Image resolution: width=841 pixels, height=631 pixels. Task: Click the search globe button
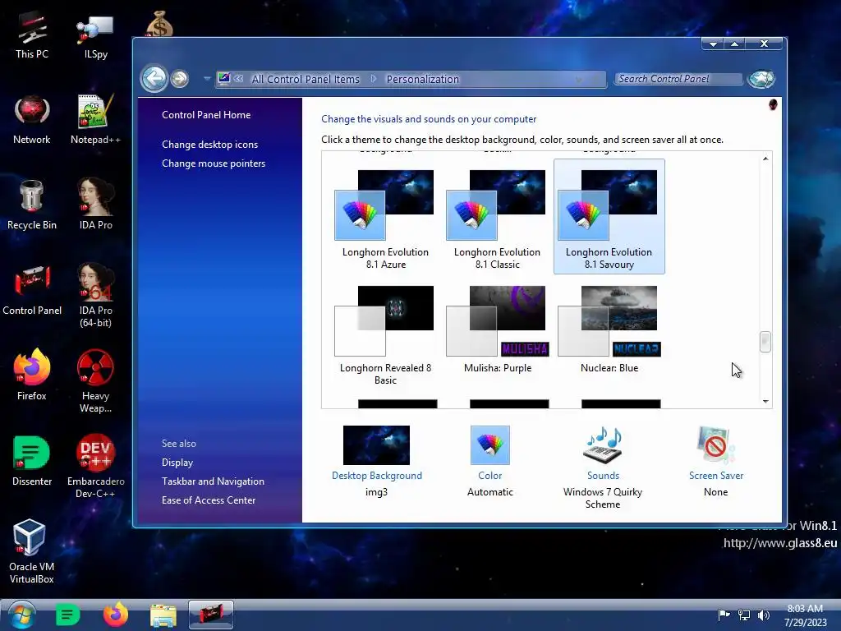tap(761, 79)
